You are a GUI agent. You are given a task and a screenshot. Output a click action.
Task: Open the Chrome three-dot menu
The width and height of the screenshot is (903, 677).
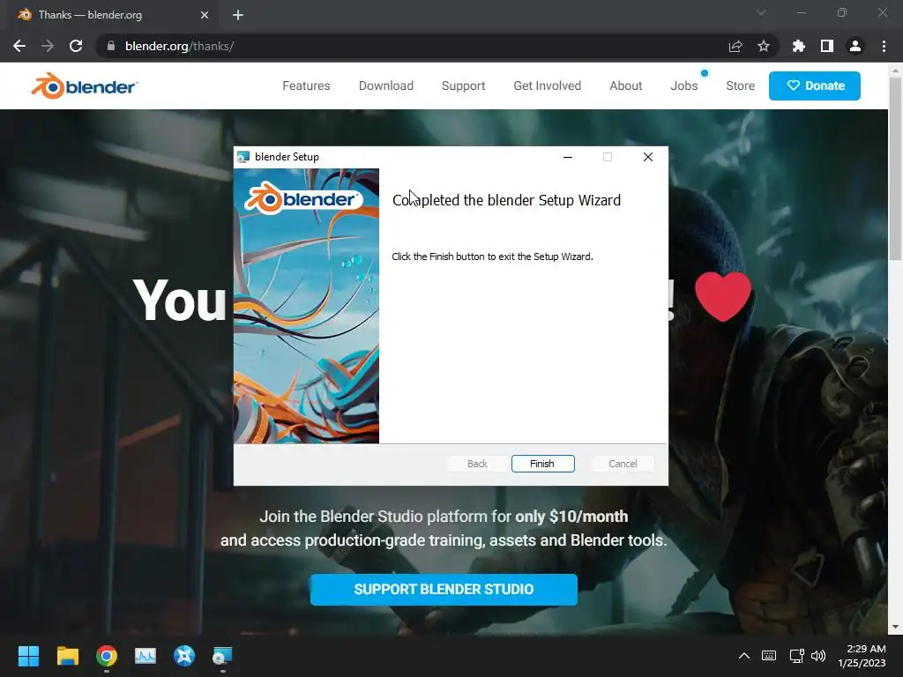pos(884,46)
